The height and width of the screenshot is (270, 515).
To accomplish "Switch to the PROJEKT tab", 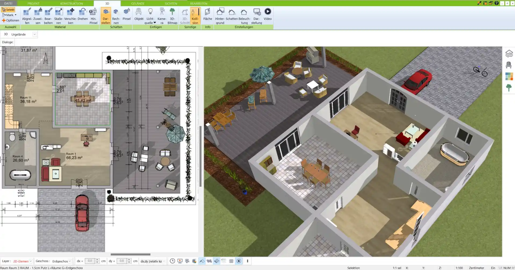I will [x=34, y=3].
